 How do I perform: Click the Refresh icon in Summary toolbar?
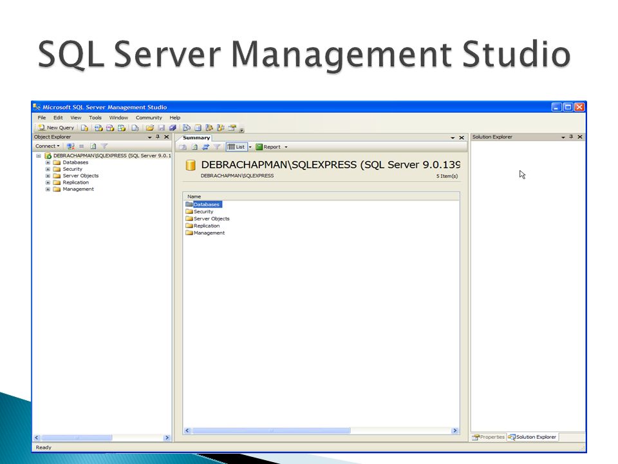click(x=194, y=147)
